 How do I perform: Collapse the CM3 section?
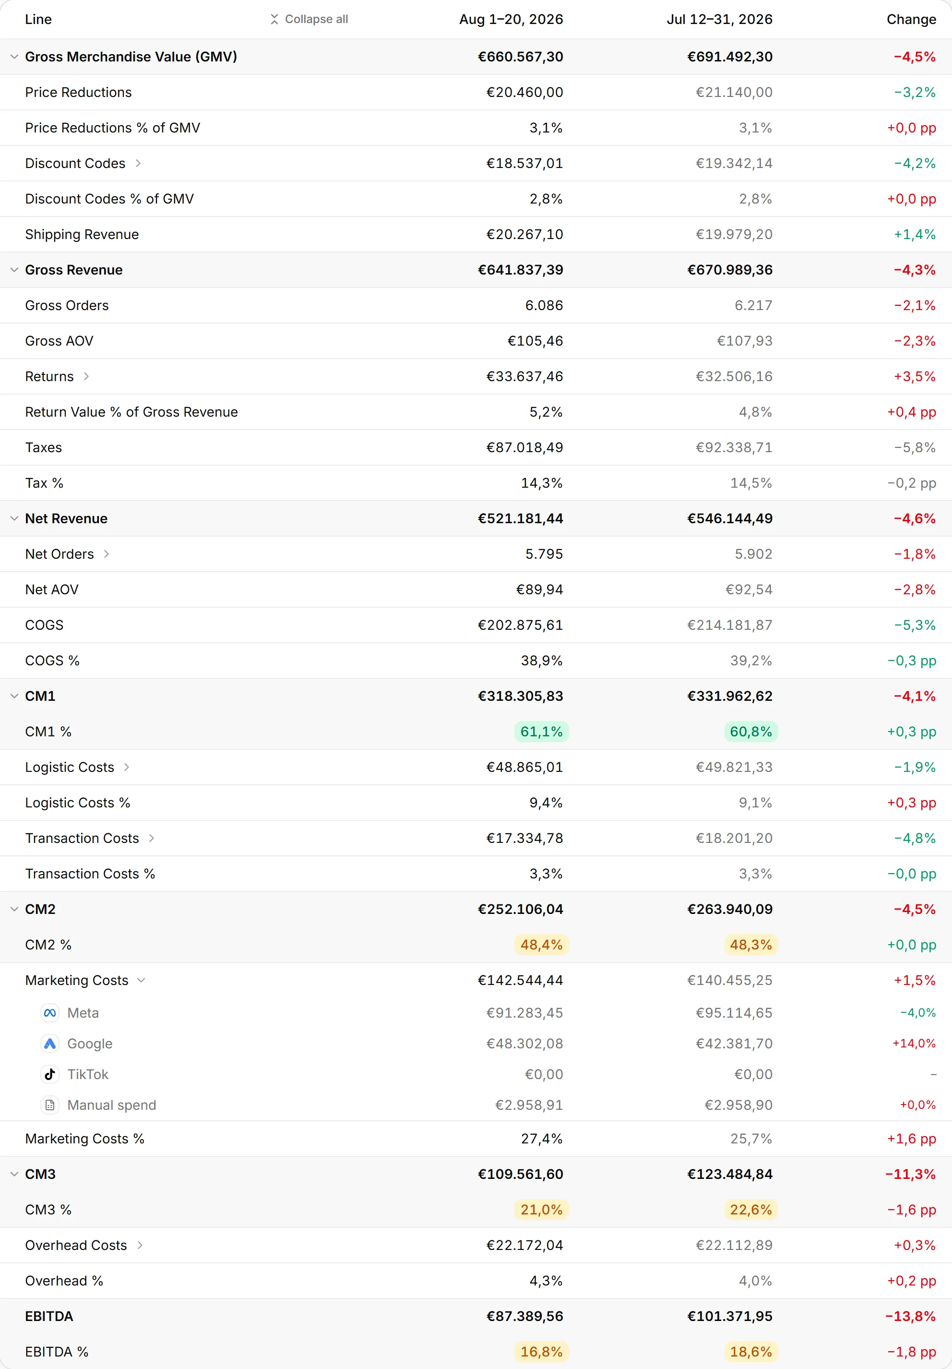(x=14, y=1174)
